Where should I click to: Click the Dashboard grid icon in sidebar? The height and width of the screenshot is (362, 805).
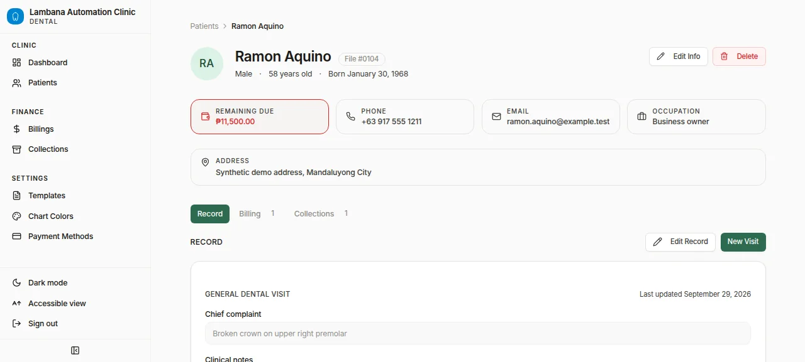point(16,63)
